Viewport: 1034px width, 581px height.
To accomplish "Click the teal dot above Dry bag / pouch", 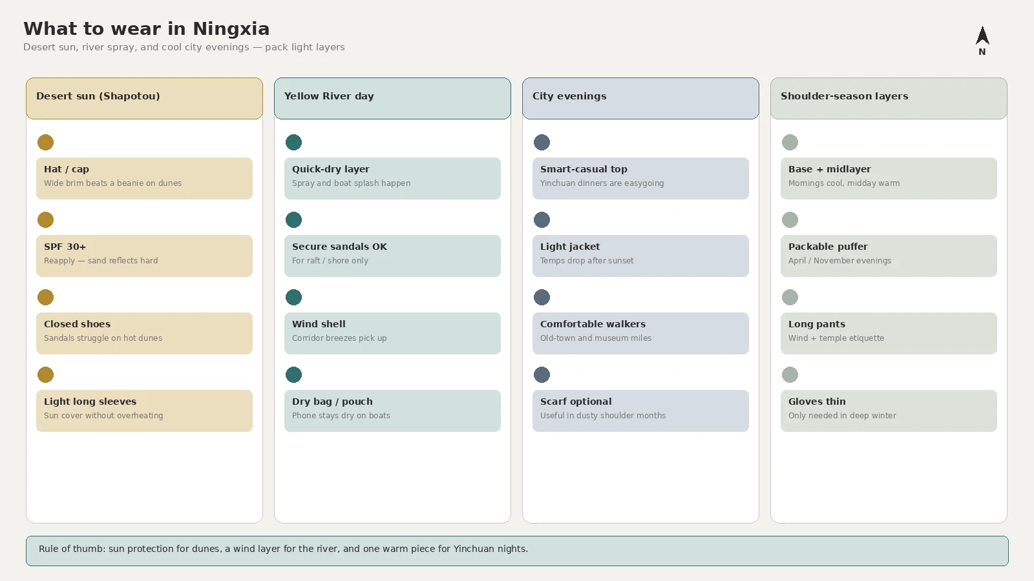I will pyautogui.click(x=293, y=374).
